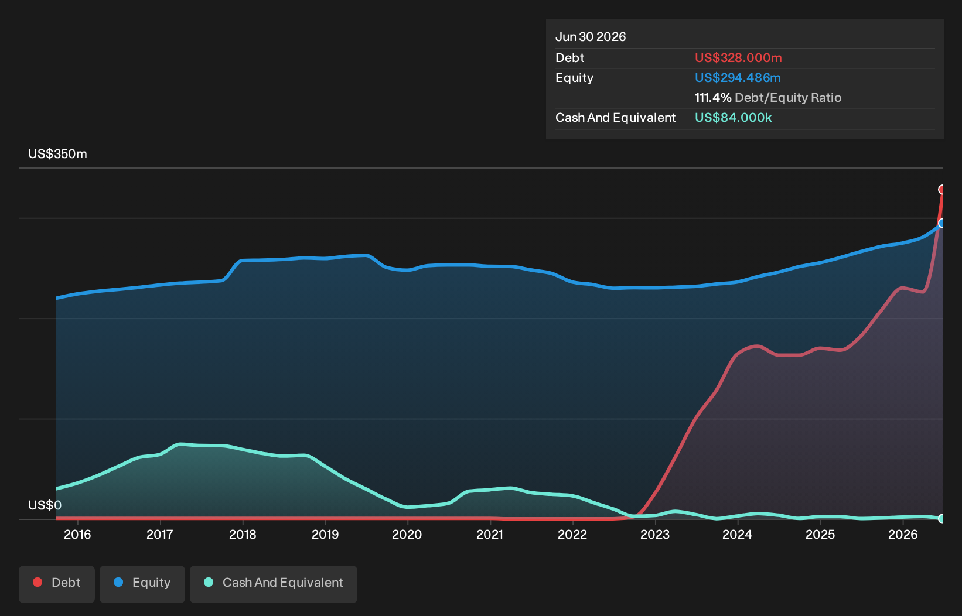
Task: Click the 2021 x-axis label
Action: click(x=490, y=534)
